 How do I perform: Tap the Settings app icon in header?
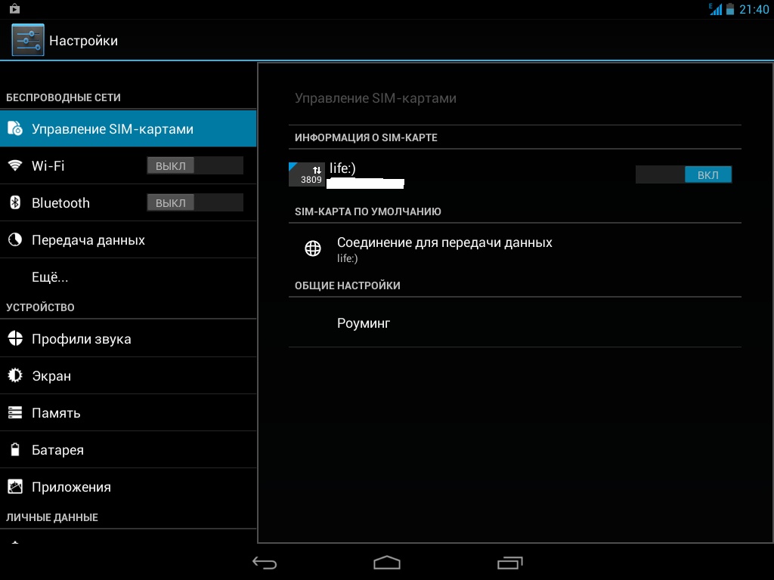point(28,40)
